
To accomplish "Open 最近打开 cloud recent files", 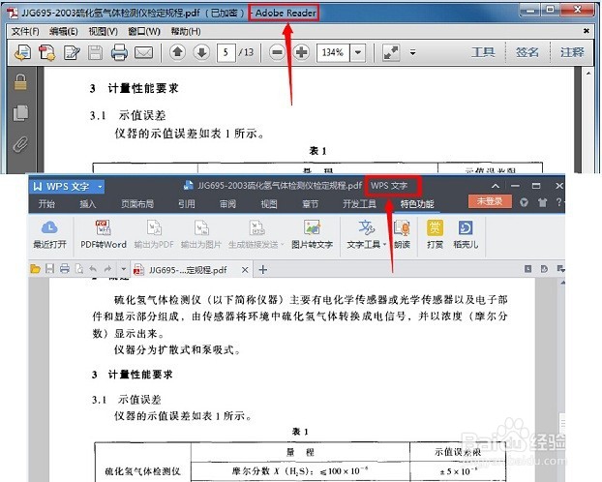I will [50, 234].
